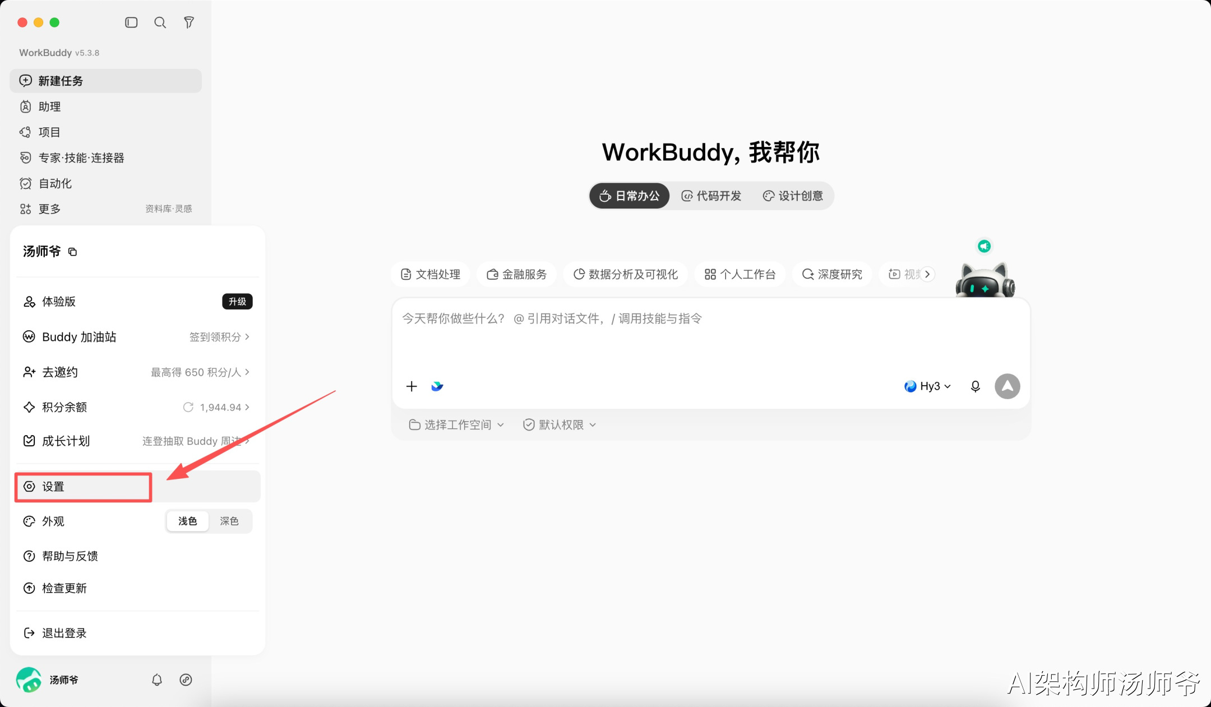This screenshot has width=1211, height=707.
Task: Open 专家·技能·连接器 in the sidebar
Action: click(x=105, y=158)
